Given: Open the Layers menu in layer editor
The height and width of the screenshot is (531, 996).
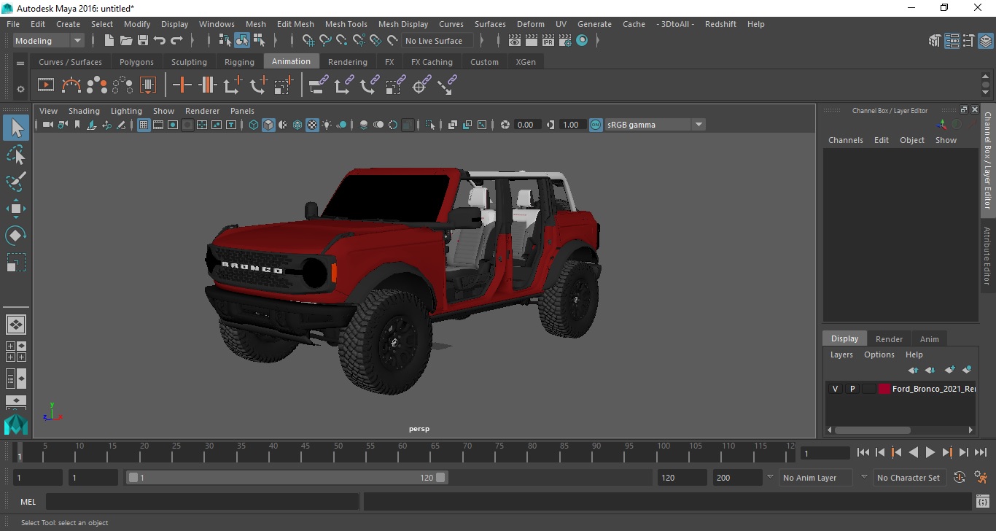Looking at the screenshot, I should [841, 354].
